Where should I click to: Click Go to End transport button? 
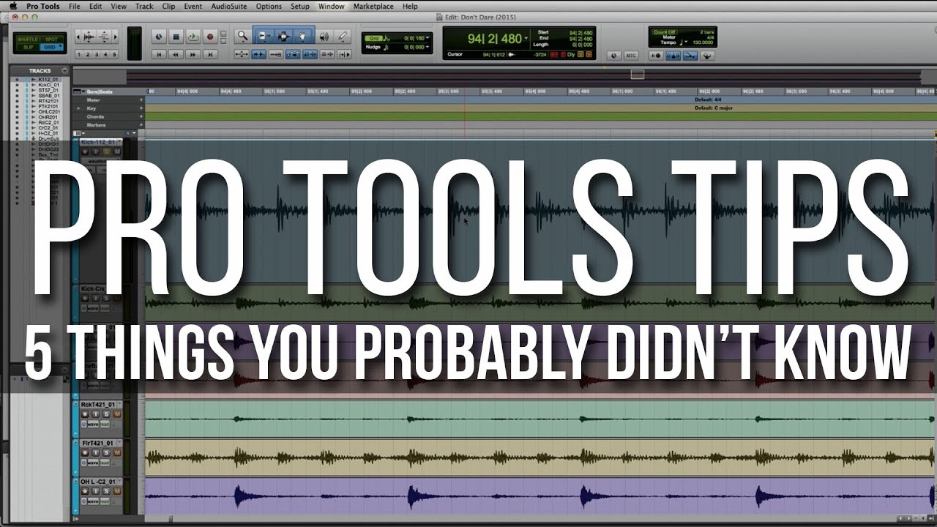coord(210,54)
